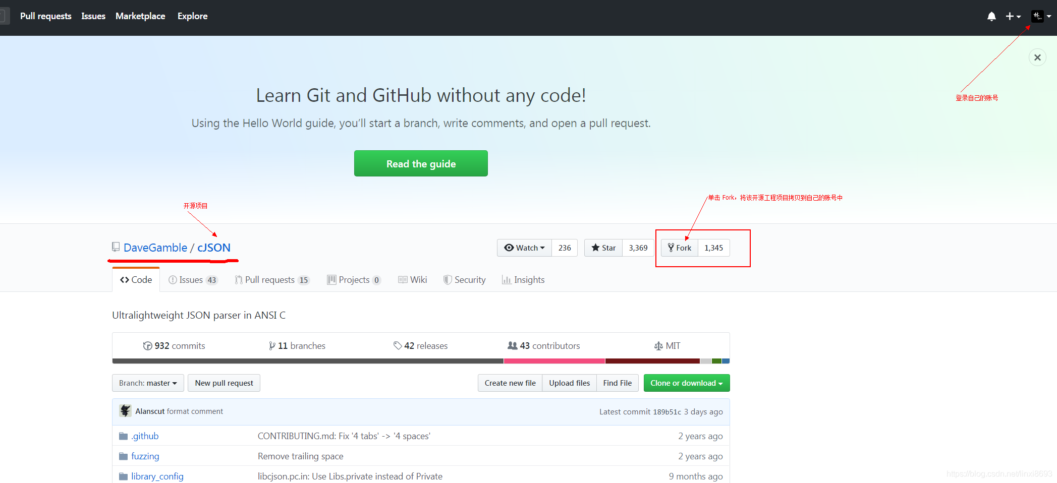Click the Alanscut avatar thumbnail
The image size is (1057, 483).
click(x=125, y=411)
